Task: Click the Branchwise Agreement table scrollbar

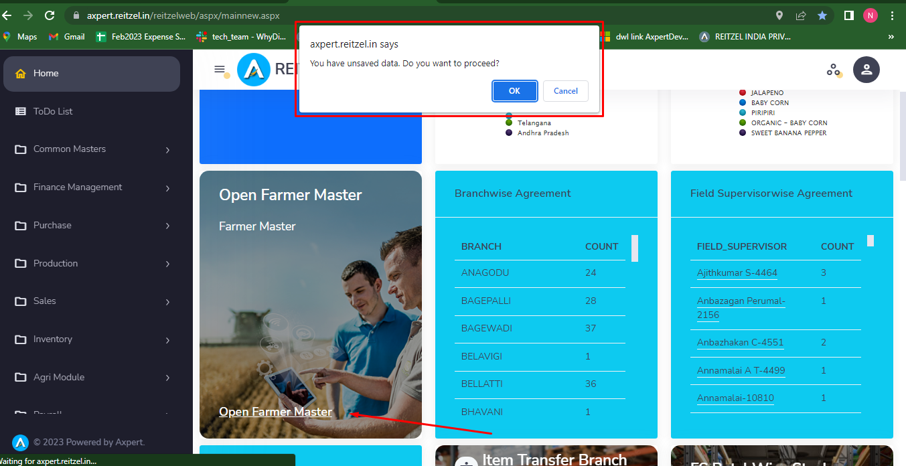Action: pyautogui.click(x=635, y=248)
